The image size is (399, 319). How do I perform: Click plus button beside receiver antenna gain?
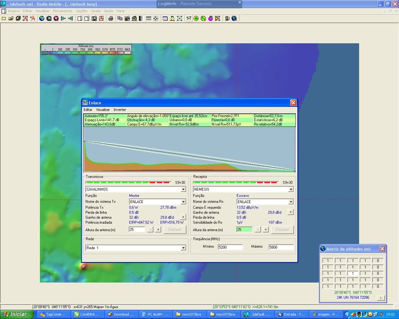(290, 212)
